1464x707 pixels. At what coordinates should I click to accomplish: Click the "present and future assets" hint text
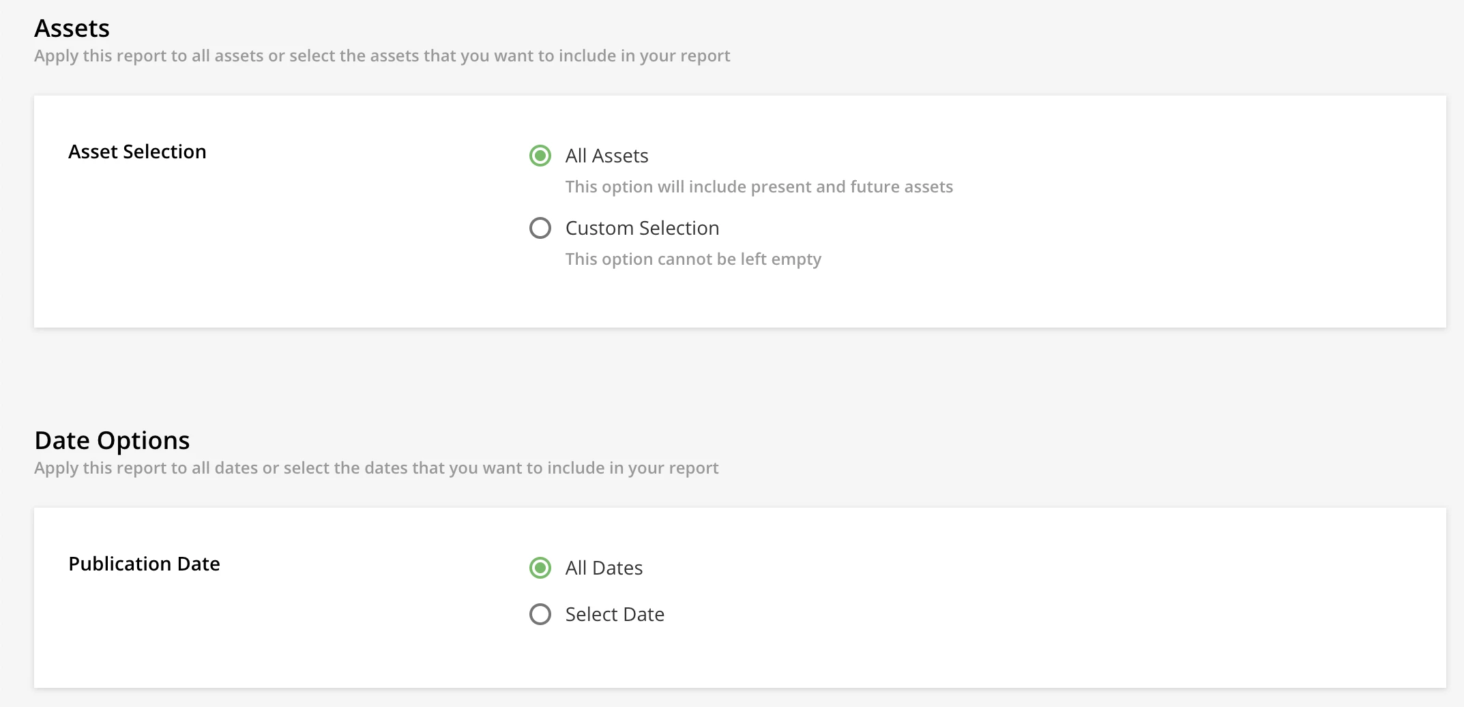coord(759,187)
